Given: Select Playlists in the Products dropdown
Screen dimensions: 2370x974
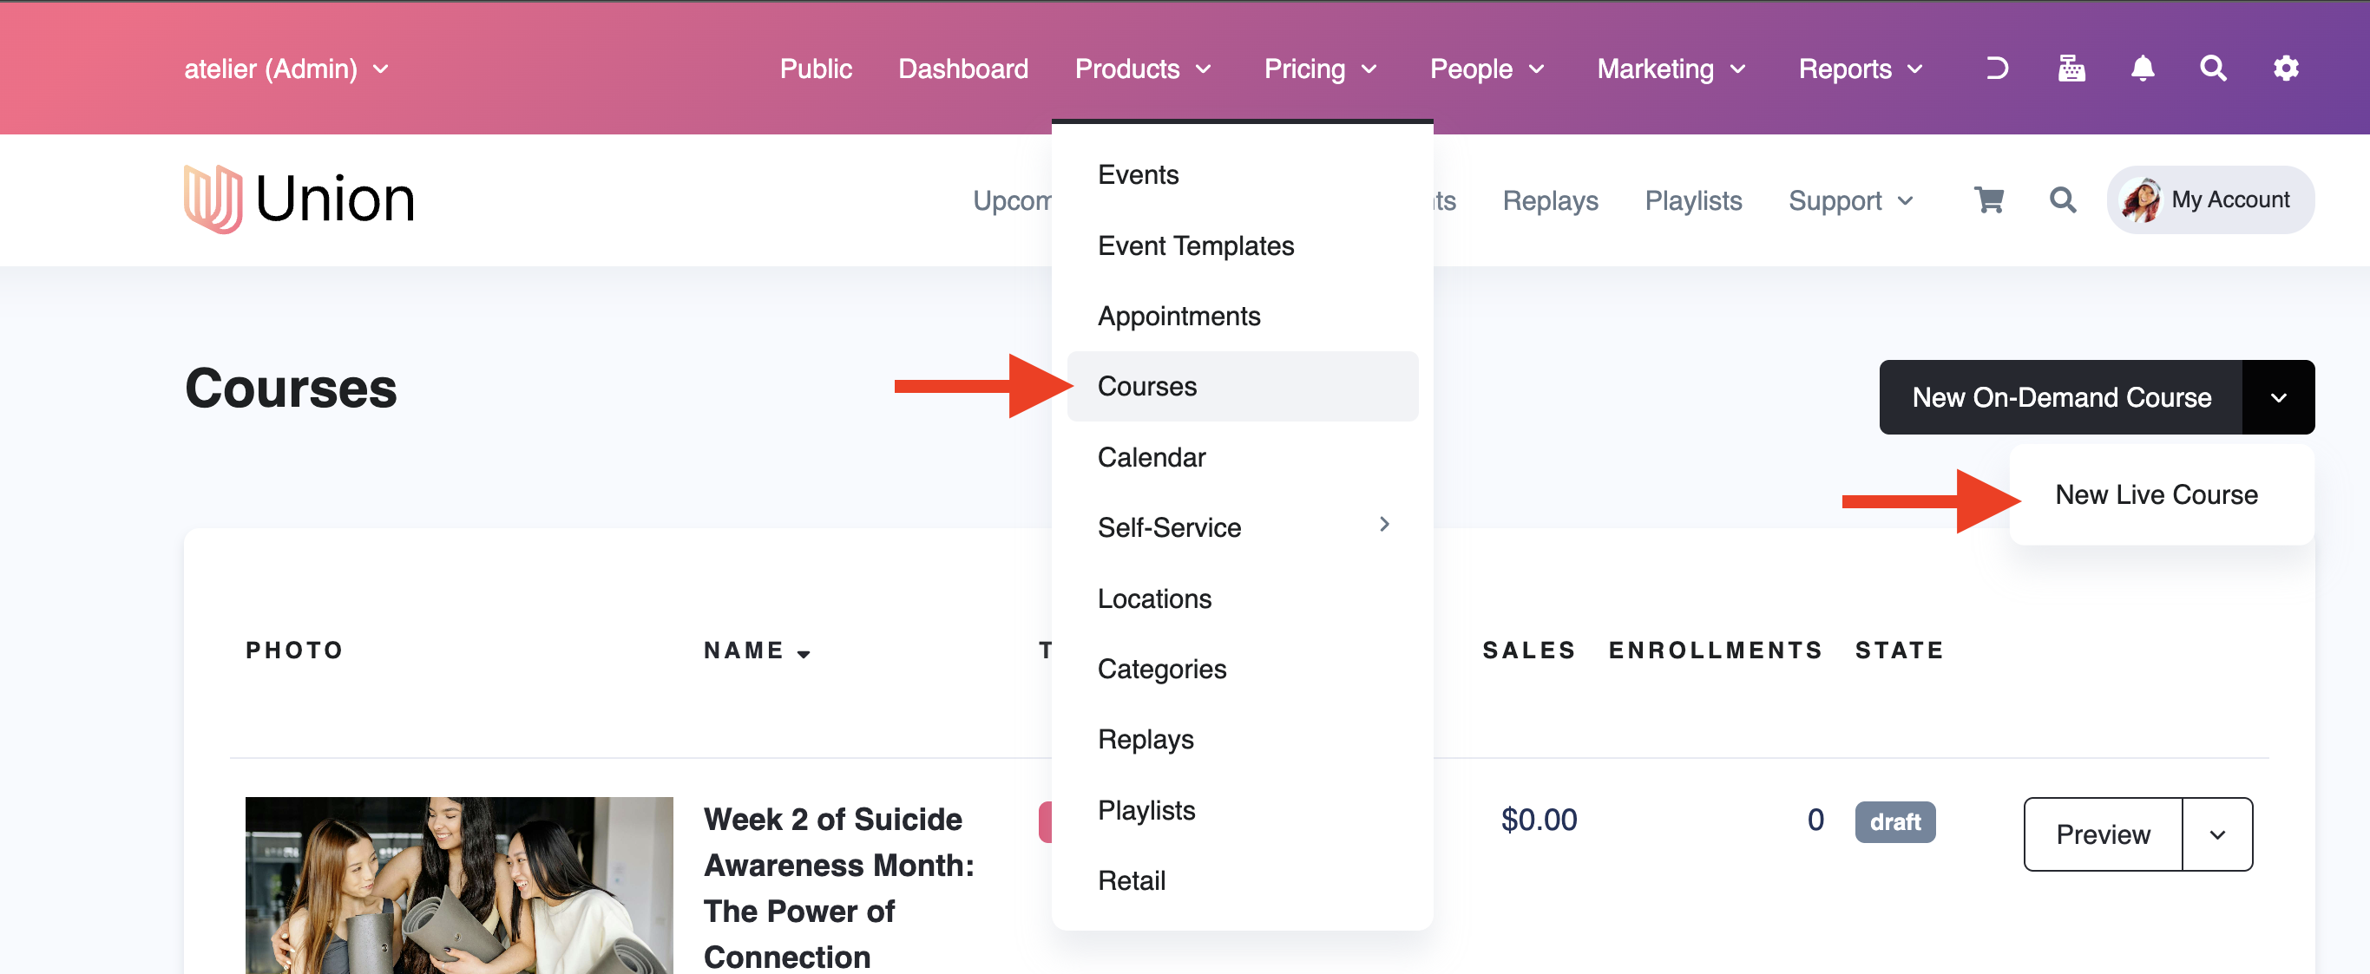Looking at the screenshot, I should coord(1242,810).
